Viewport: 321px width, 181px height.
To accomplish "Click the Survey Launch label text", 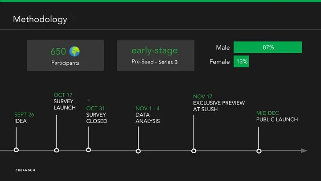I will (65, 105).
